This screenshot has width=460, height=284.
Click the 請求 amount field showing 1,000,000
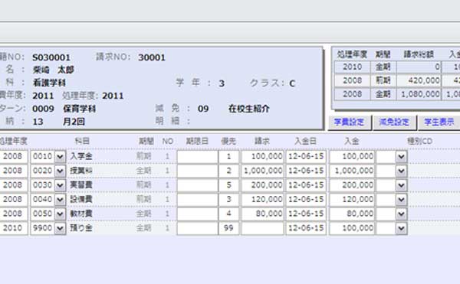tap(262, 171)
